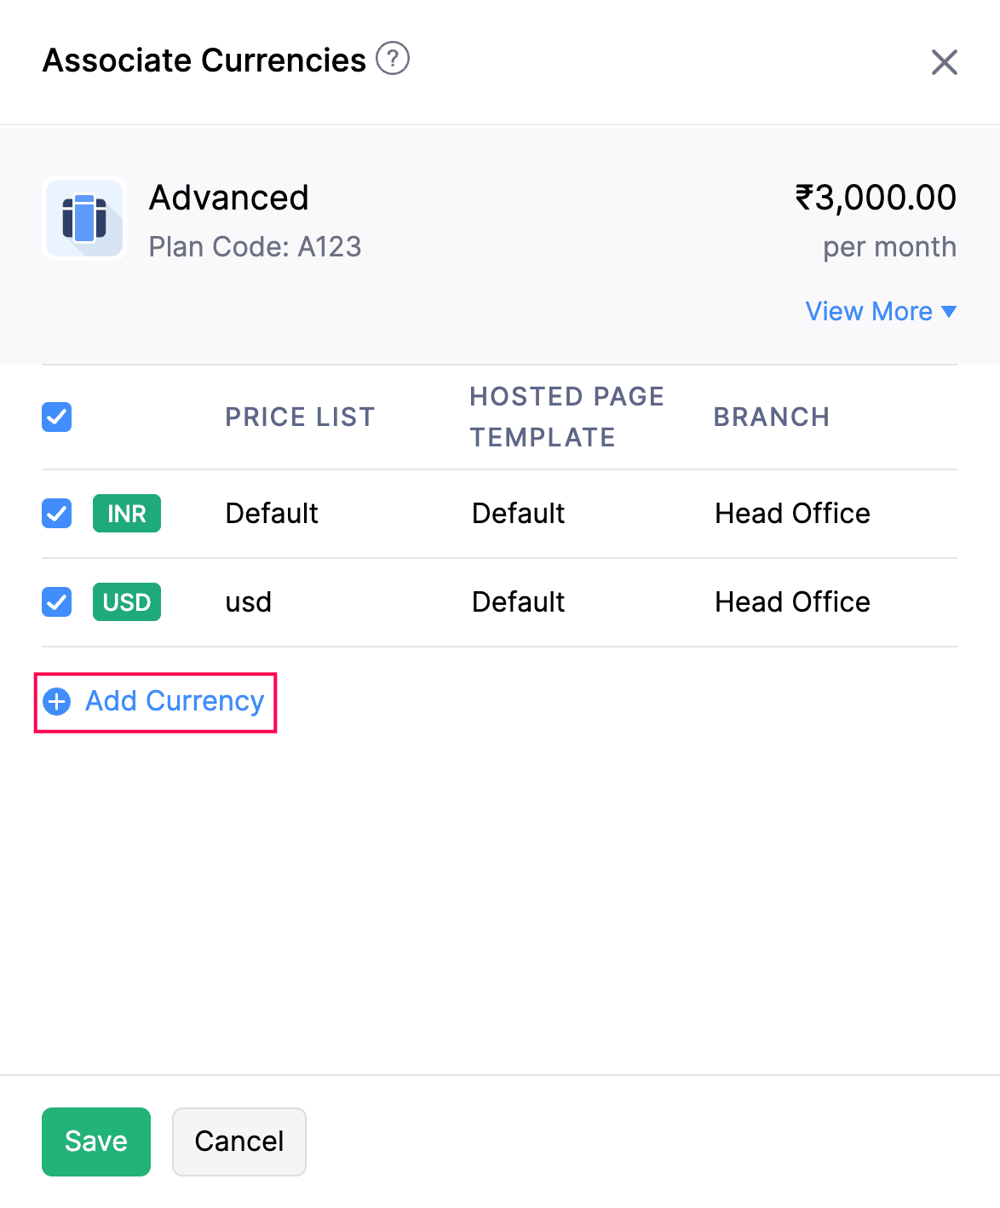
Task: Save the associated currencies
Action: (x=96, y=1142)
